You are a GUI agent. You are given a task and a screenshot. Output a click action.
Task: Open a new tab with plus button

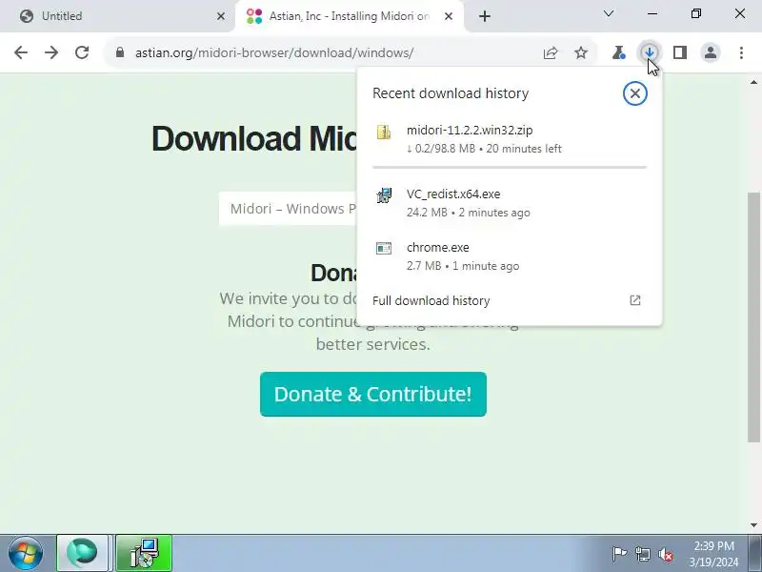pos(485,16)
